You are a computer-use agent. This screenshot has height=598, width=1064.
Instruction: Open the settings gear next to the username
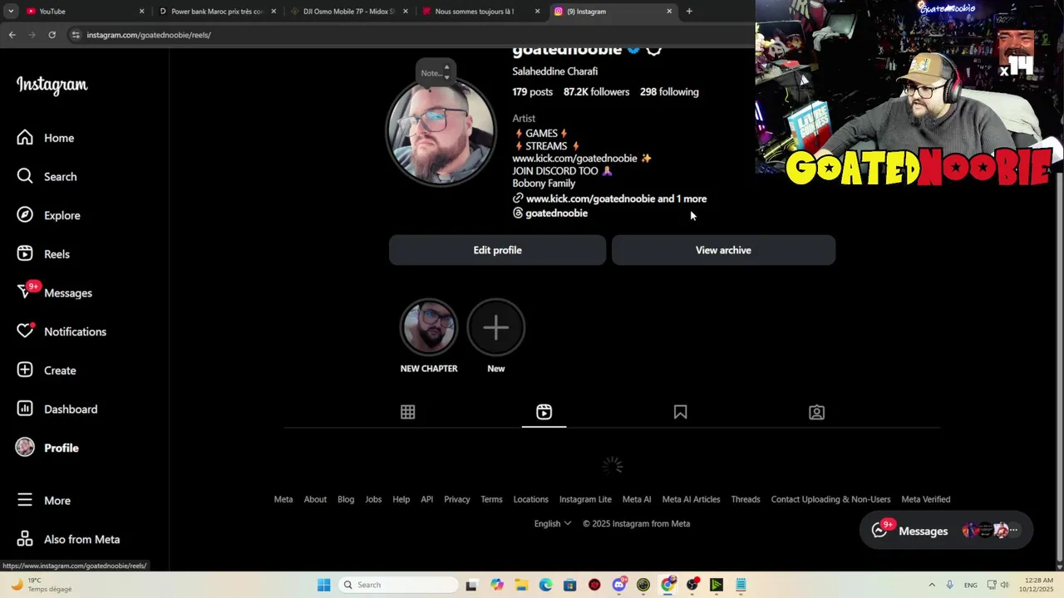coord(653,50)
